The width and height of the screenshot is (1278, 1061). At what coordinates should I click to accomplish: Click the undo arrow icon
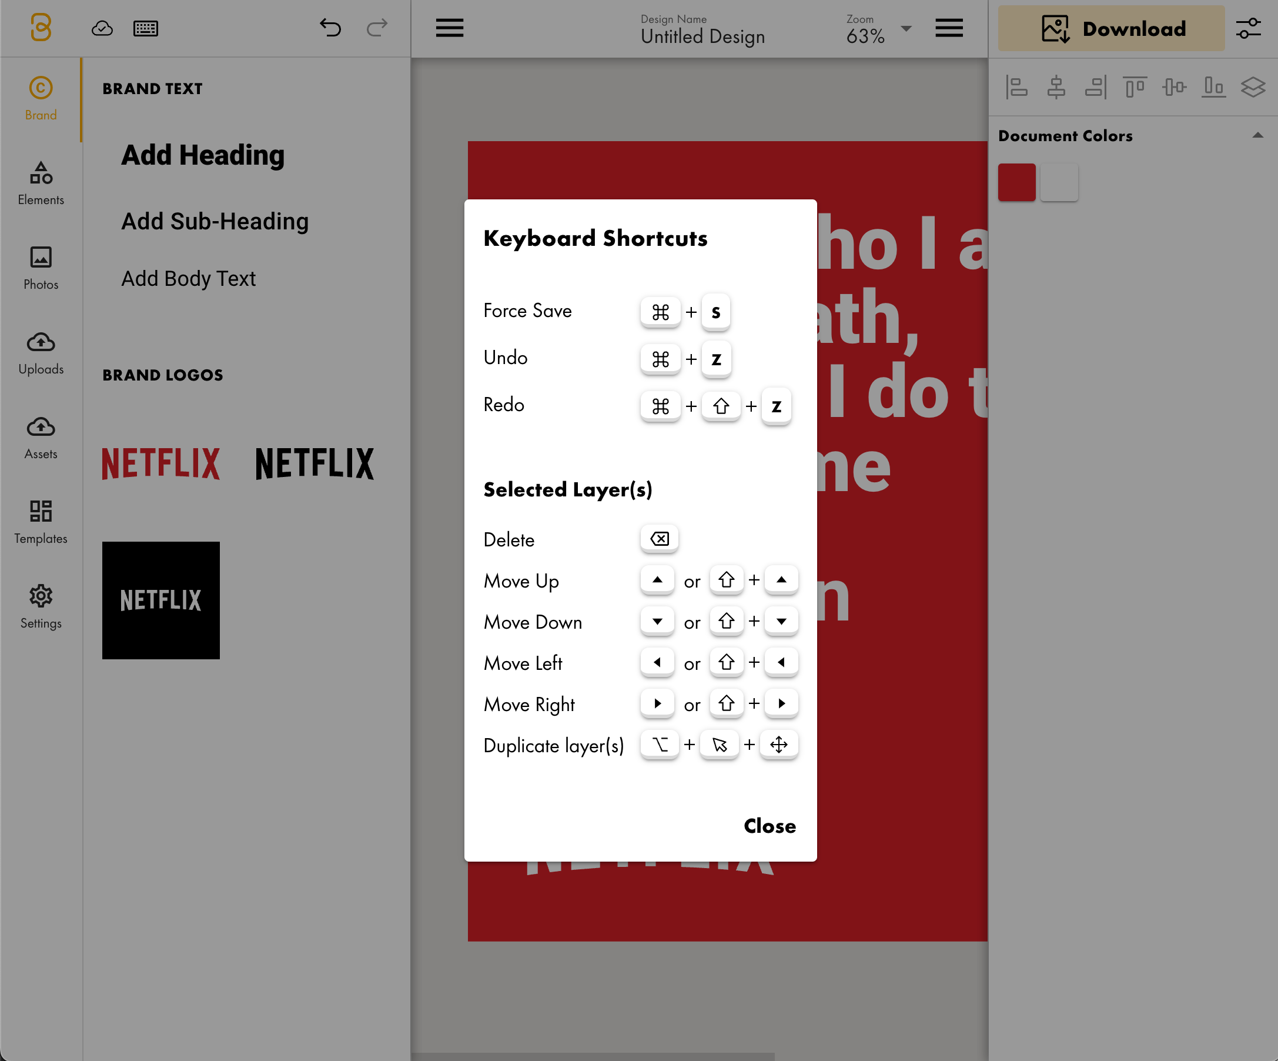330,28
